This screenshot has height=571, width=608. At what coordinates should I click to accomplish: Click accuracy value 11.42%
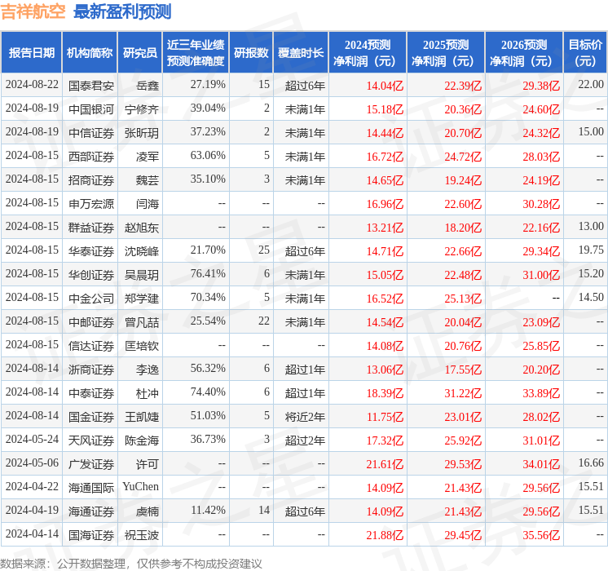(208, 510)
